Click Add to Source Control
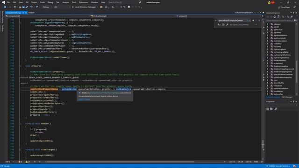 point(278,166)
